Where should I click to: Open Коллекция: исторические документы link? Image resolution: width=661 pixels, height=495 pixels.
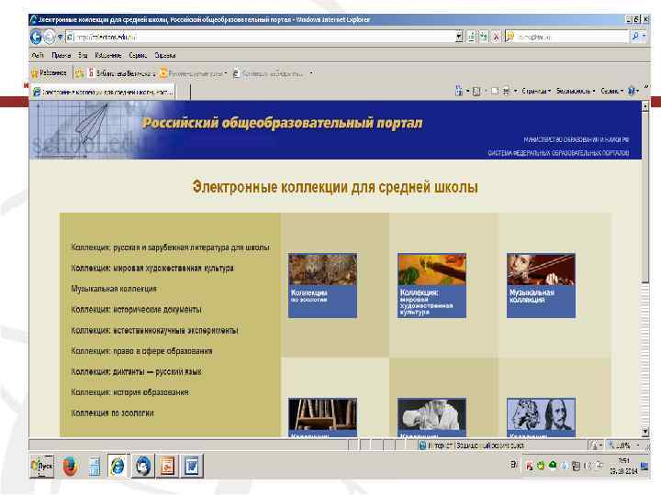point(136,310)
